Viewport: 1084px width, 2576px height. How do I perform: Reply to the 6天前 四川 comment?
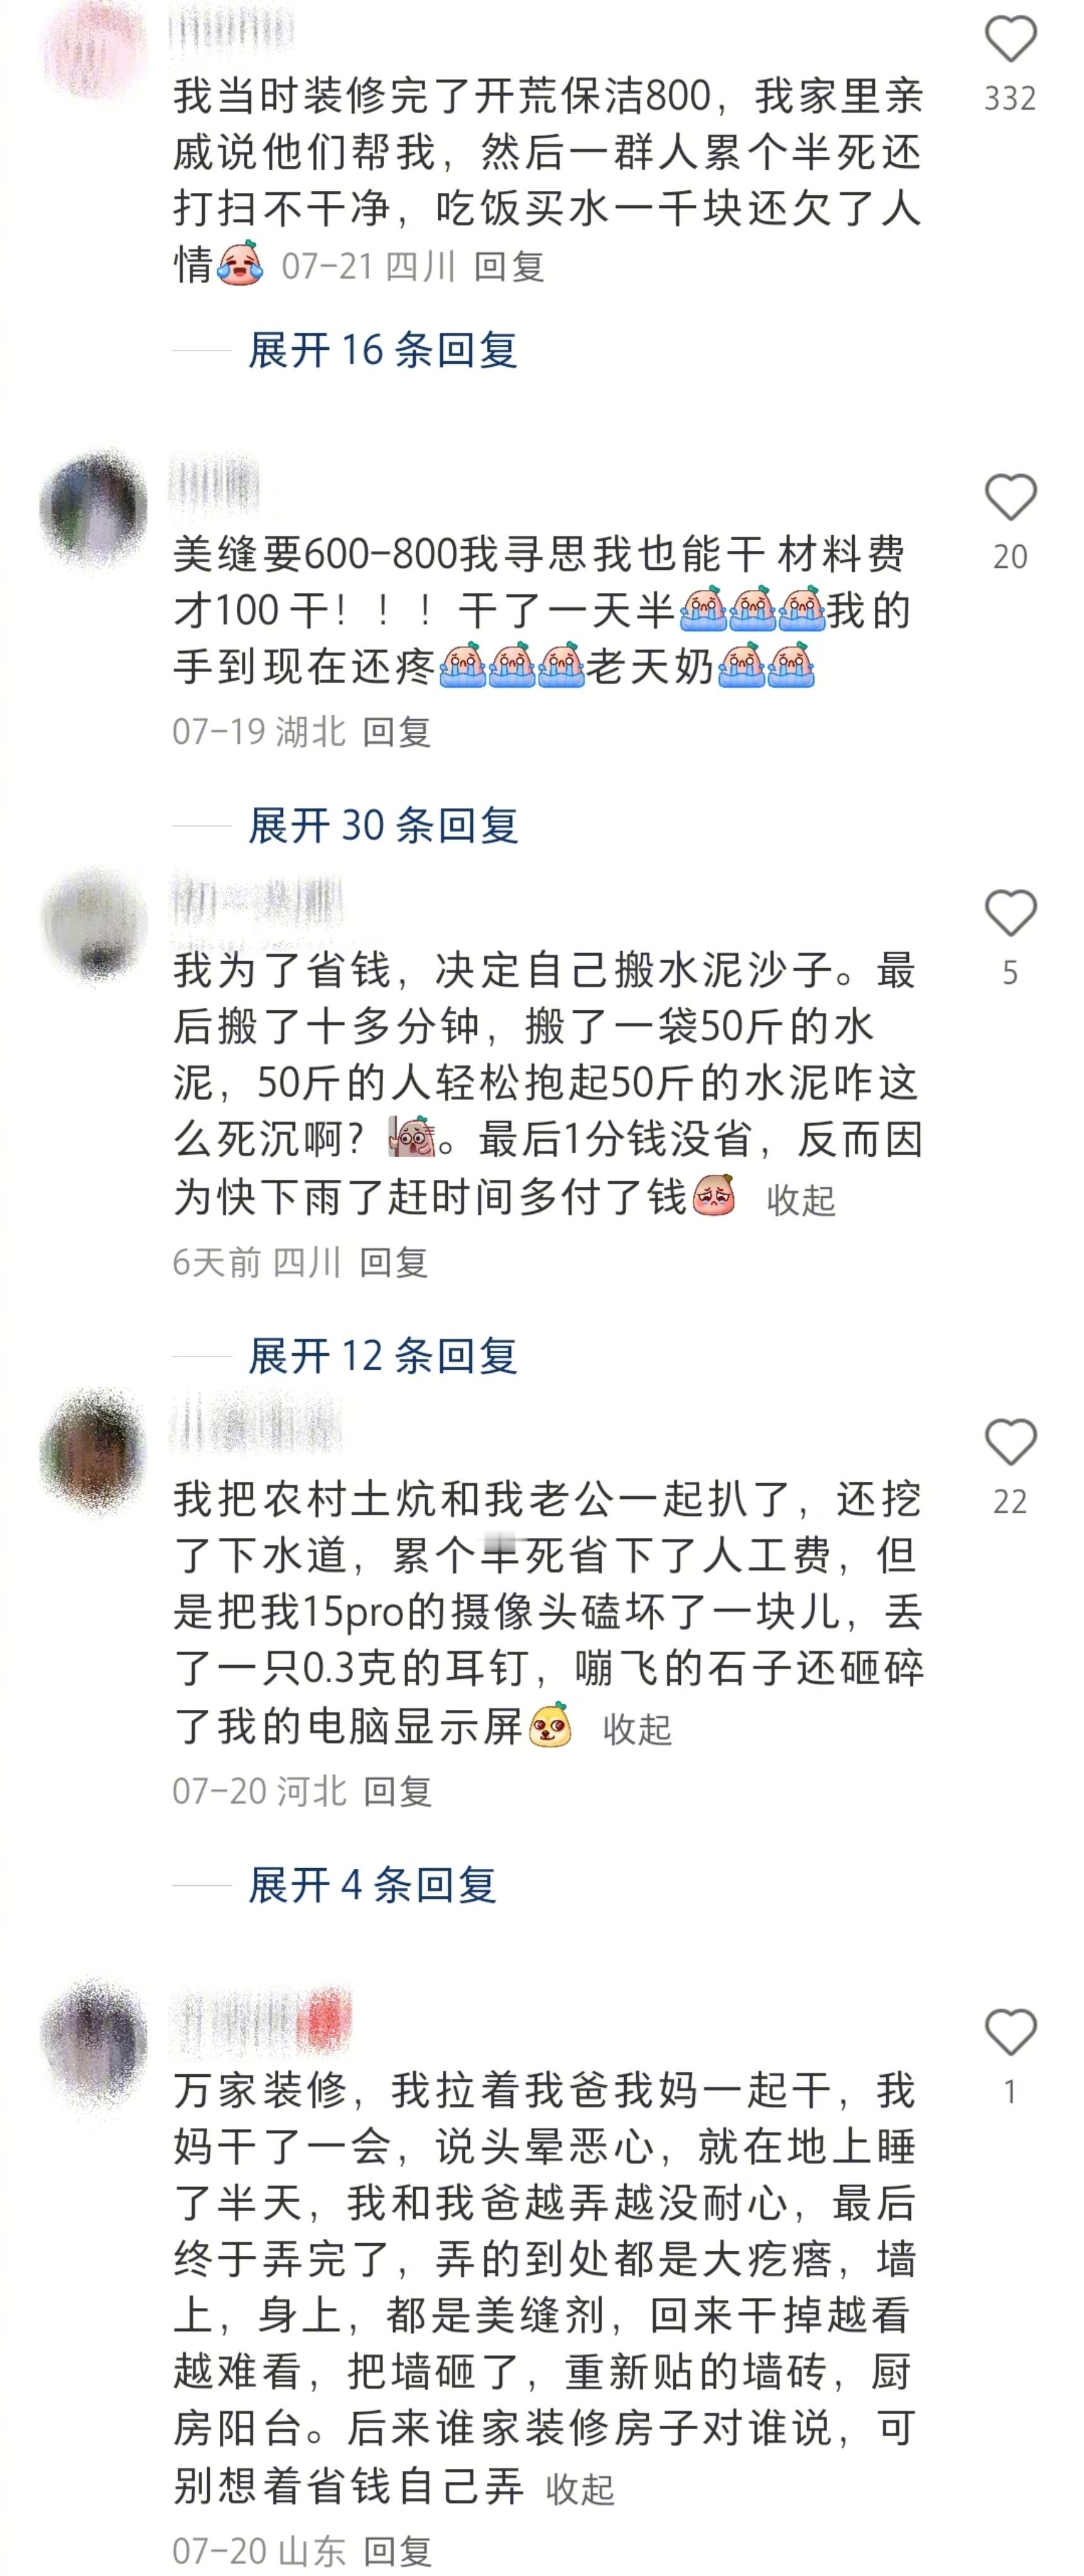point(394,1262)
